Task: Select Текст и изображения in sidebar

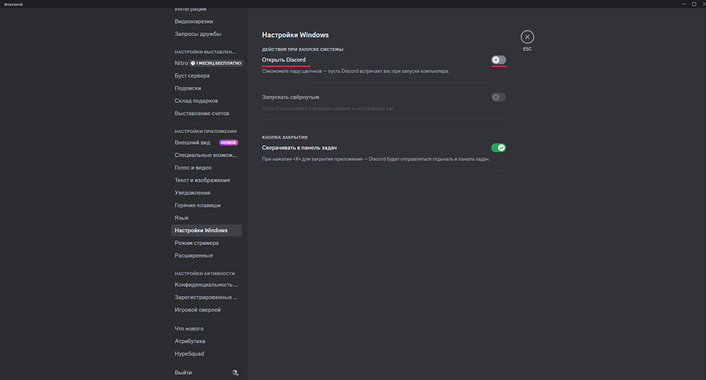Action: (x=202, y=180)
